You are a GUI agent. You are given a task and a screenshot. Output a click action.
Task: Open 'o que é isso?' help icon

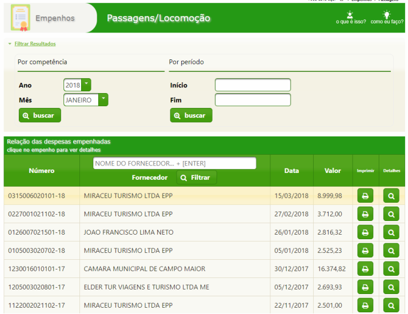click(350, 15)
